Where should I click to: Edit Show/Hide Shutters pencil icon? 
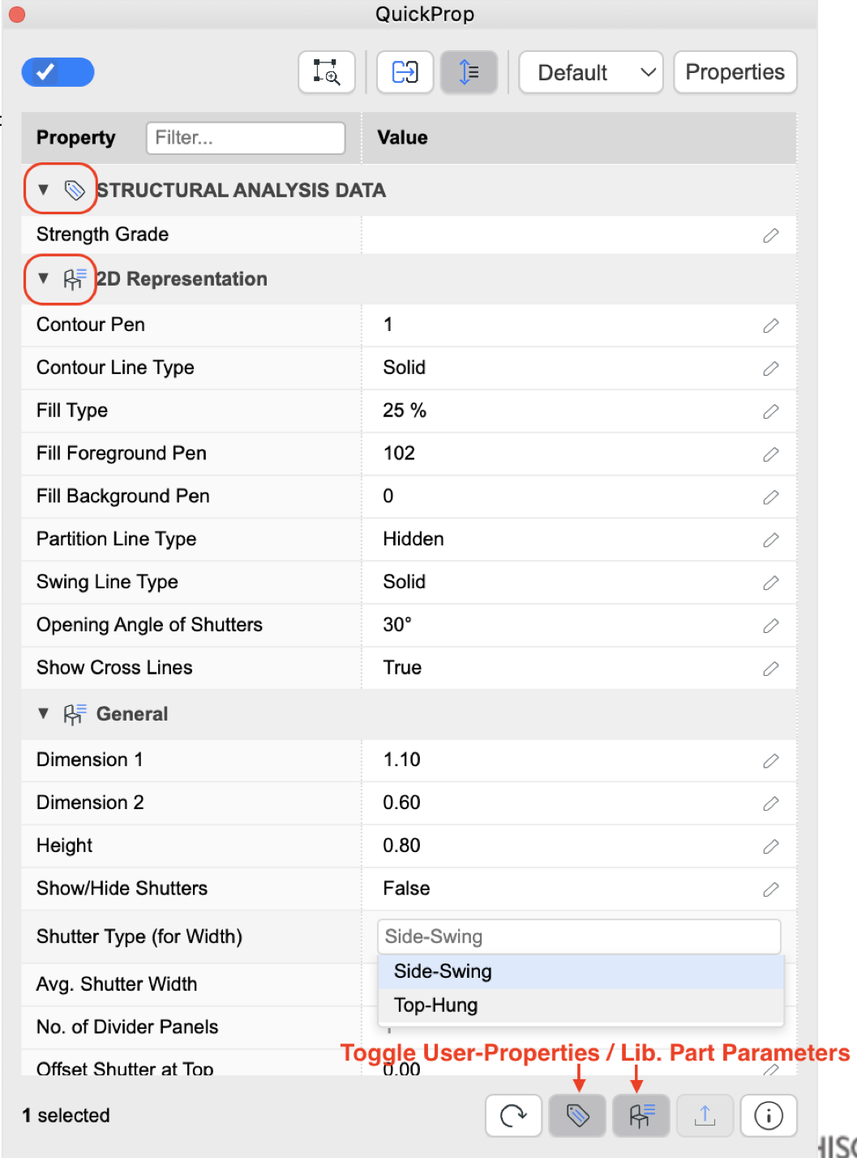pyautogui.click(x=771, y=889)
